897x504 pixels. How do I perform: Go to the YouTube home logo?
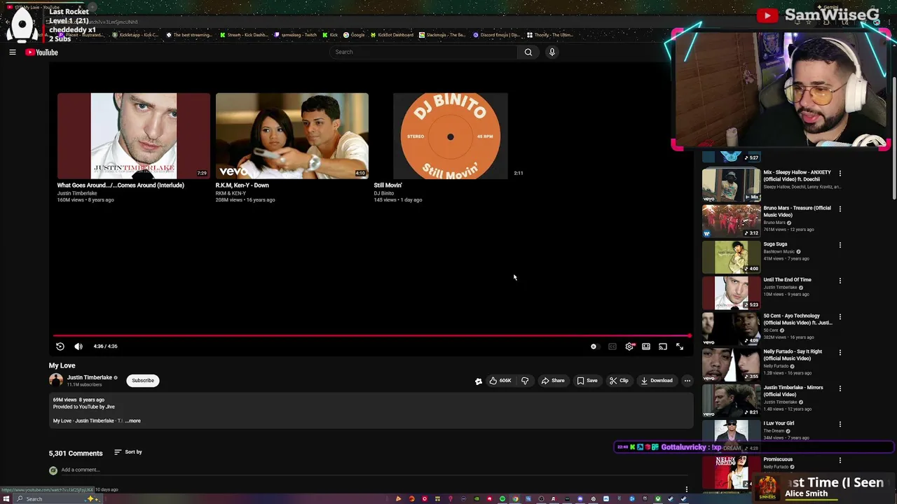coord(41,52)
